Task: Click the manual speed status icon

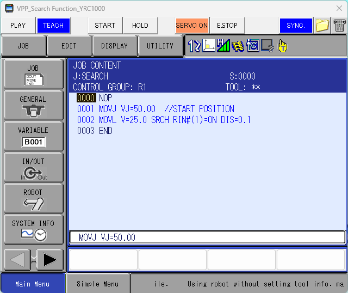Action: [223, 46]
